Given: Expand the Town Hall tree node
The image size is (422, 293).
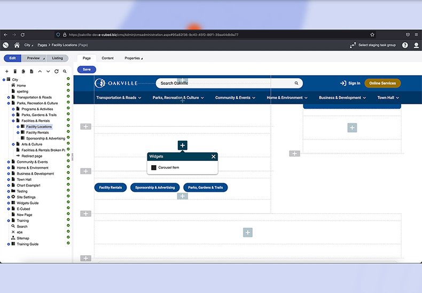Looking at the screenshot, I should click(9, 180).
